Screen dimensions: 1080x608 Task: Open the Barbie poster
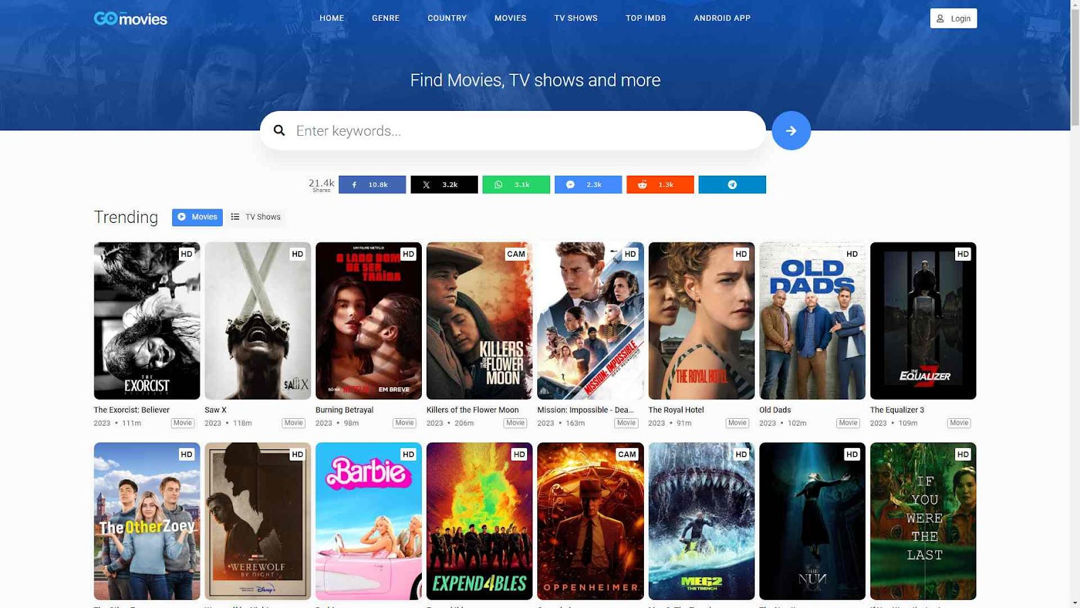[x=369, y=521]
